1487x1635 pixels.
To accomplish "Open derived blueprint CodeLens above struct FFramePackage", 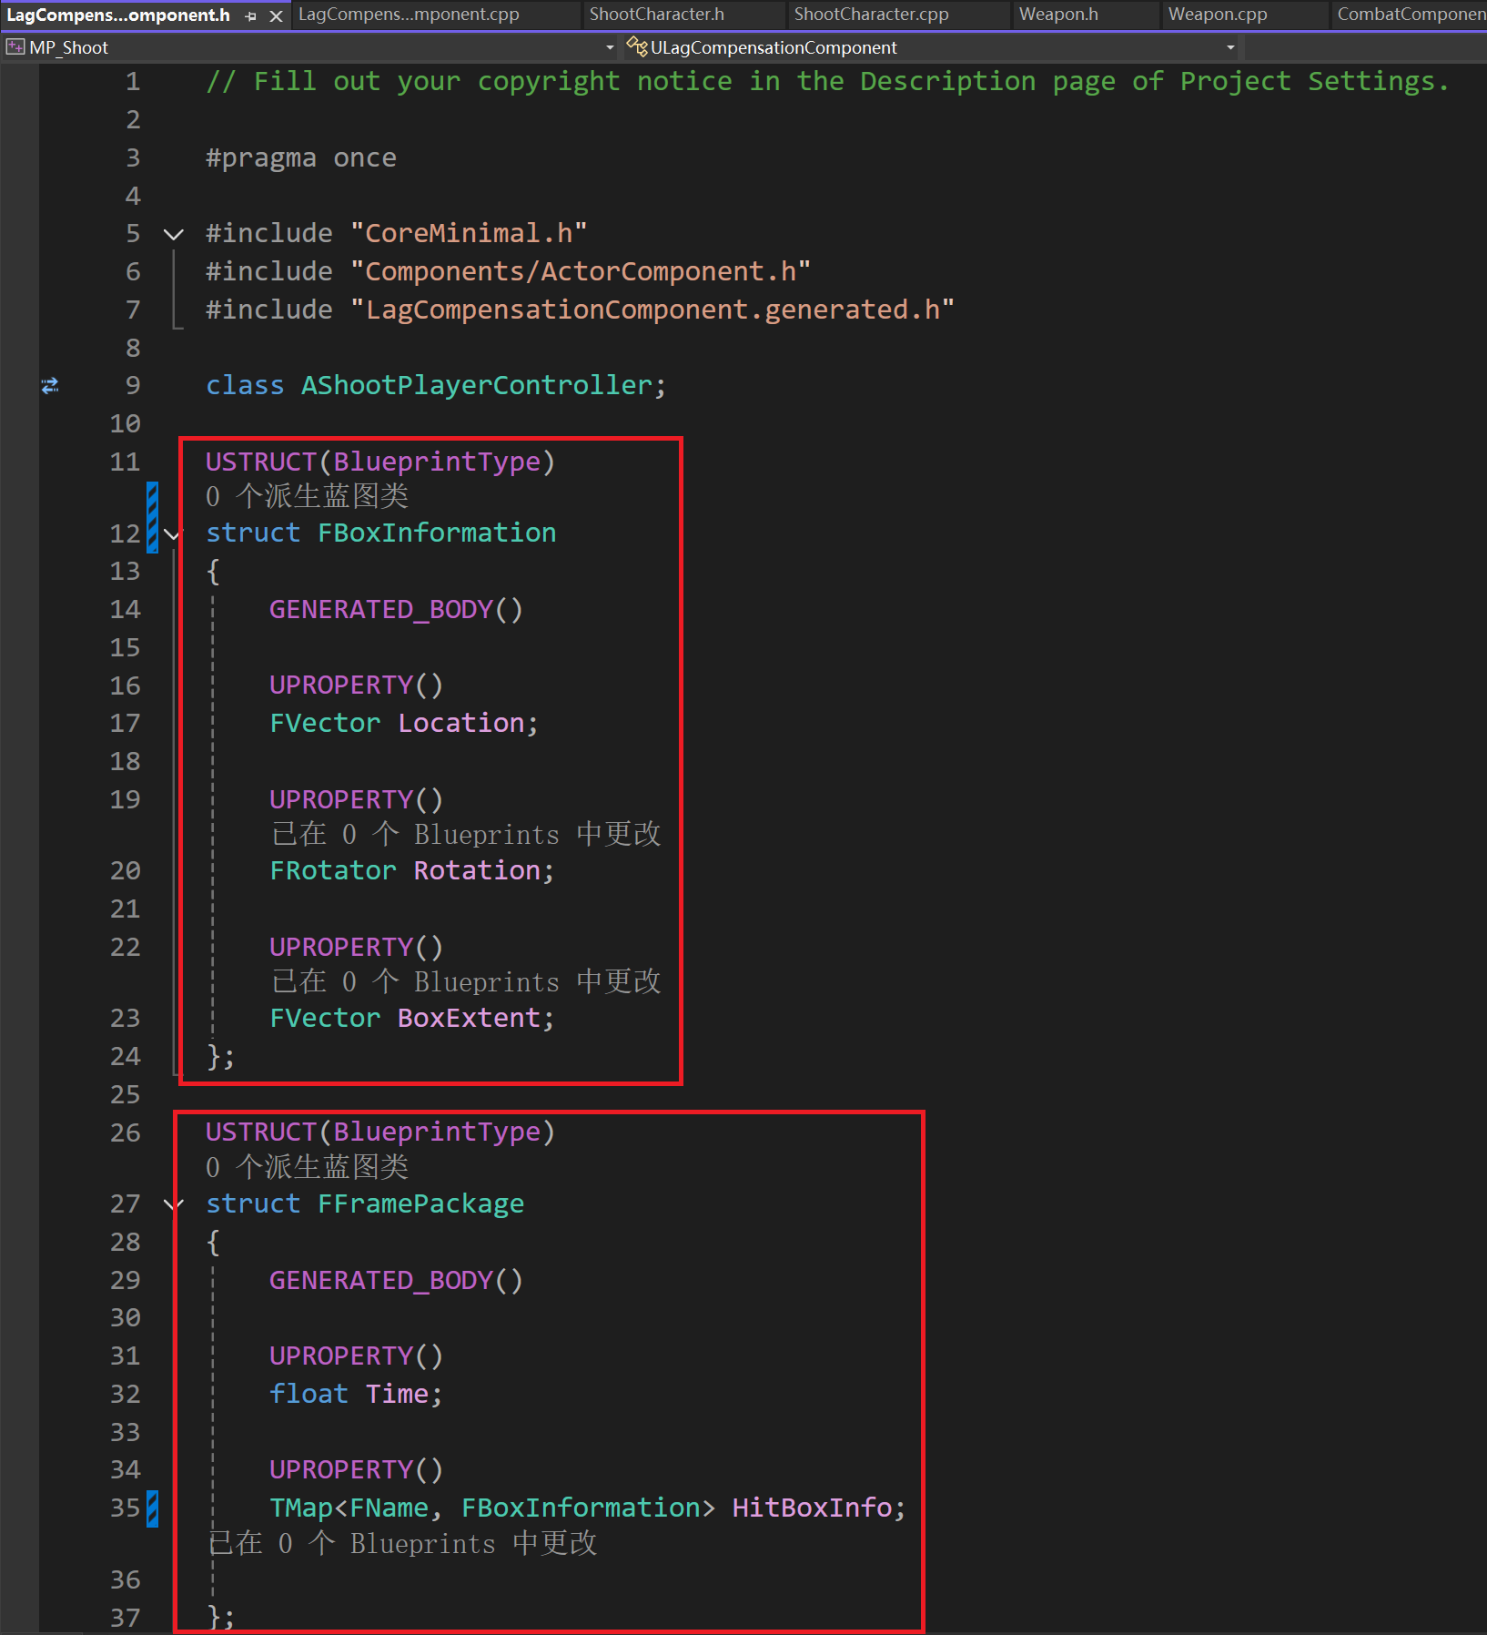I will click(307, 1167).
